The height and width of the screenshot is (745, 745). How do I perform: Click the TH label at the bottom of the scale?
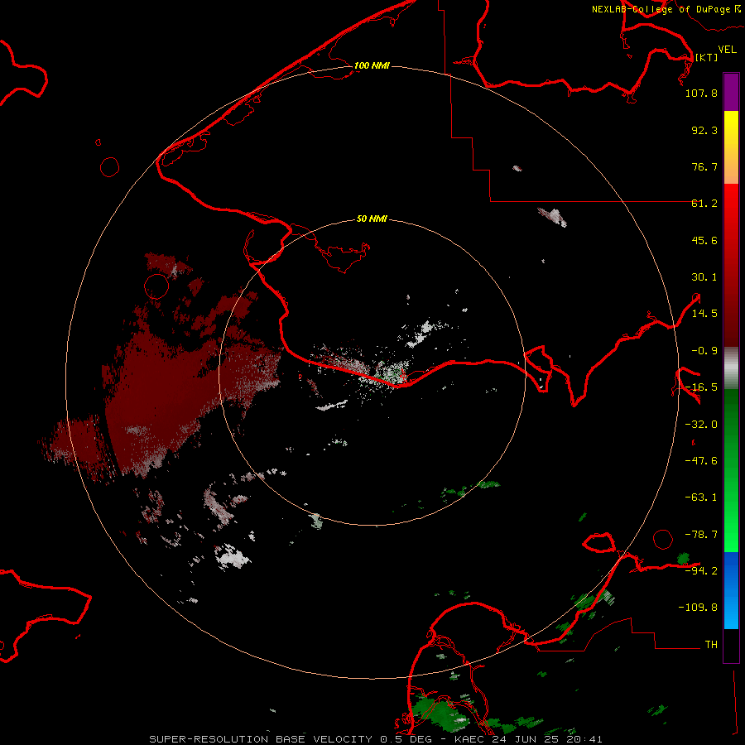[x=711, y=644]
